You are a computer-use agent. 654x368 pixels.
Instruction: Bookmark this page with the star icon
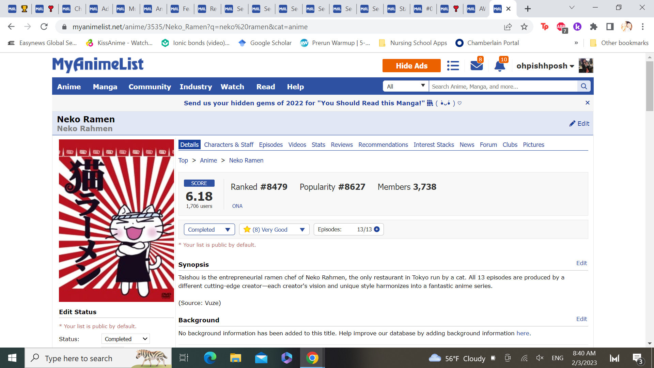524,27
